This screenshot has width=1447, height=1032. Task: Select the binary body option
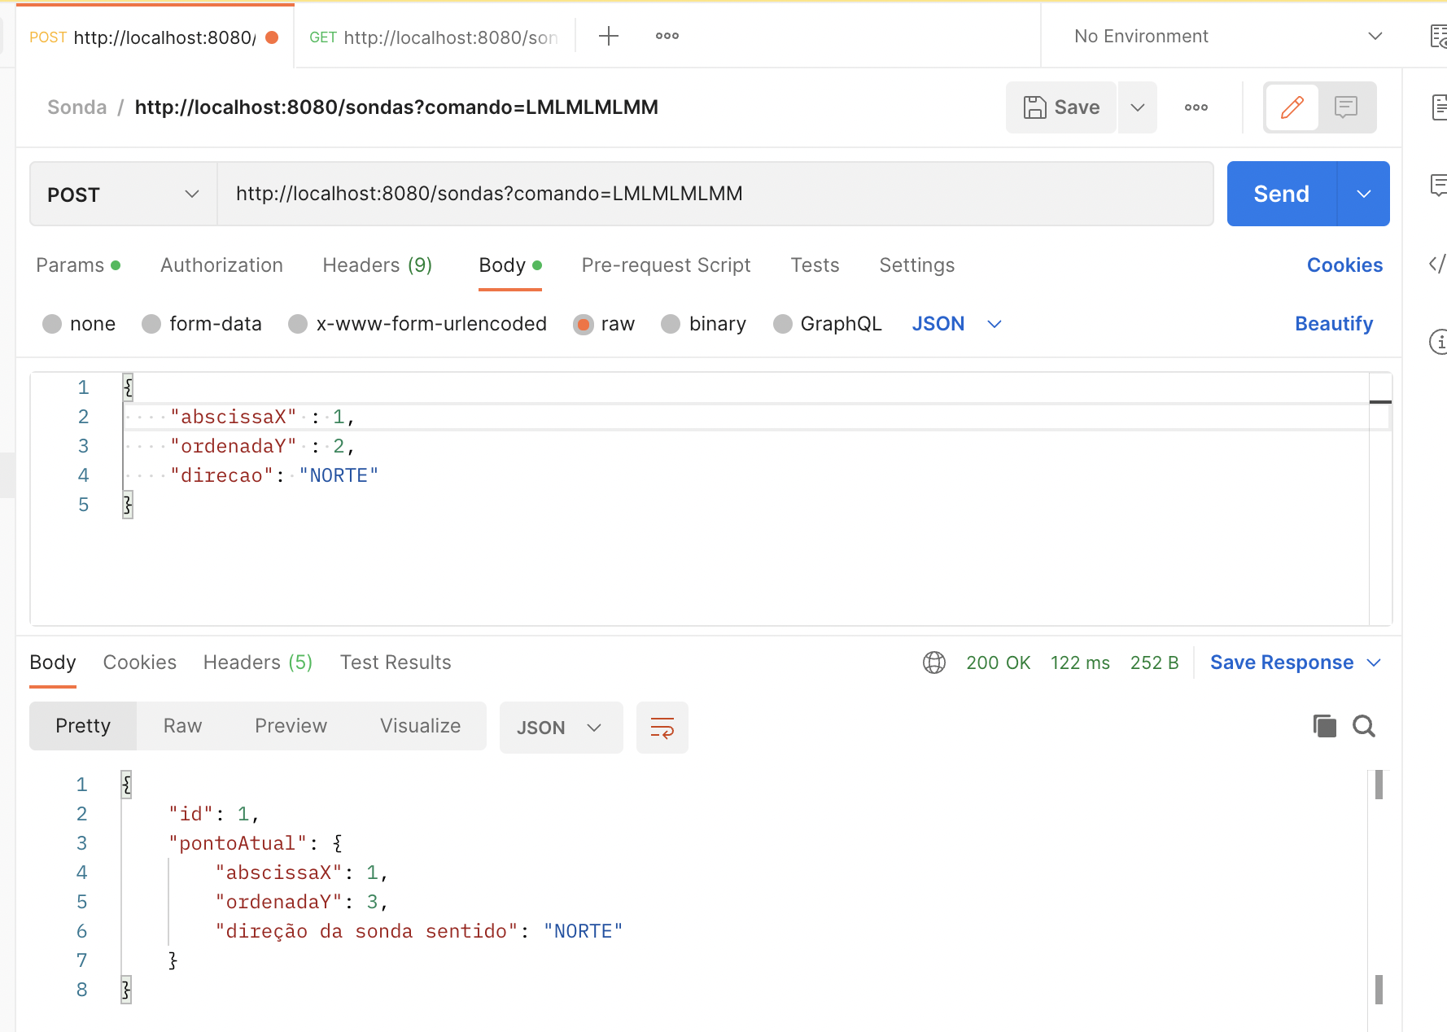pos(703,323)
